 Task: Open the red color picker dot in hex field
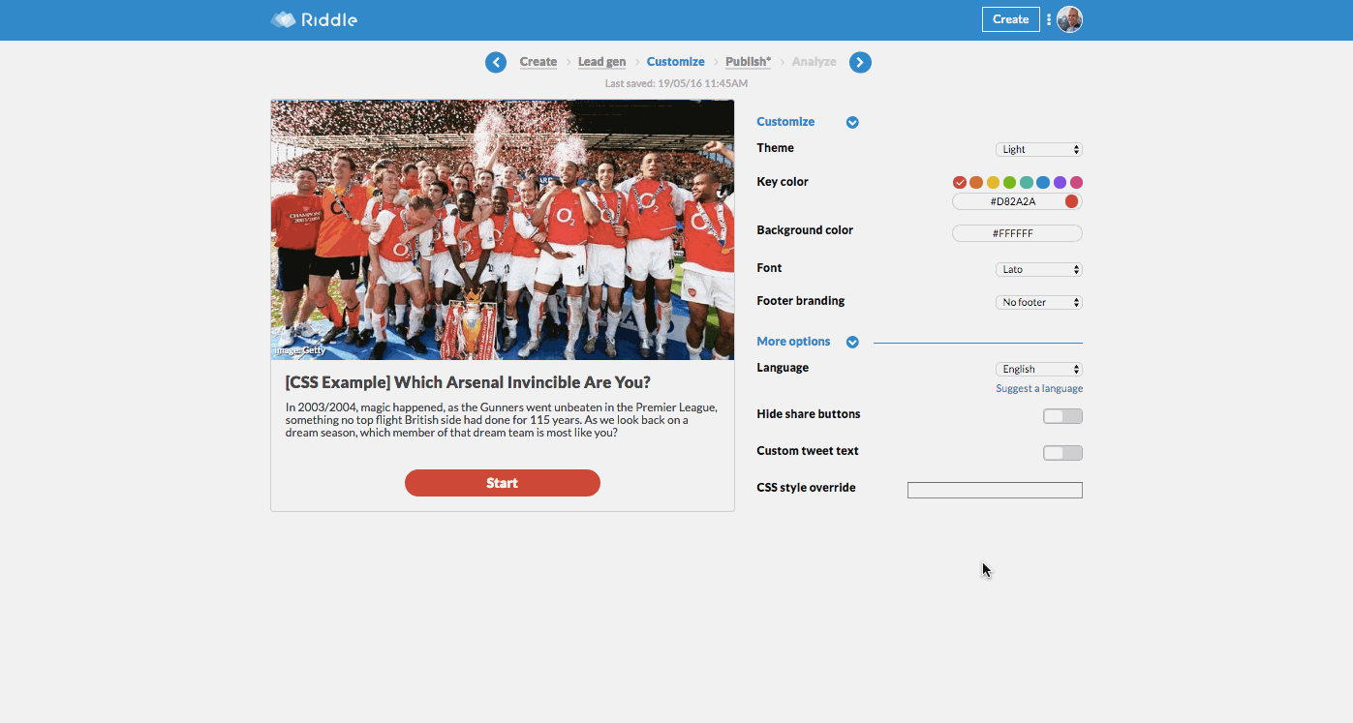coord(1071,202)
